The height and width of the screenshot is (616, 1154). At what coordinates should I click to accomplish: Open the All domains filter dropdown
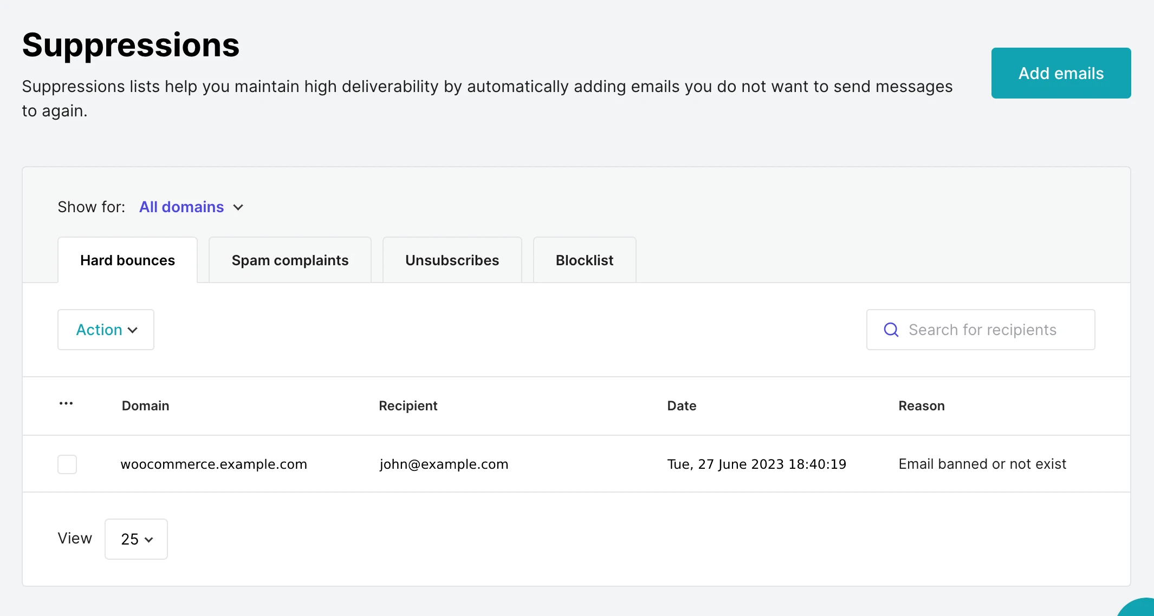click(x=181, y=207)
